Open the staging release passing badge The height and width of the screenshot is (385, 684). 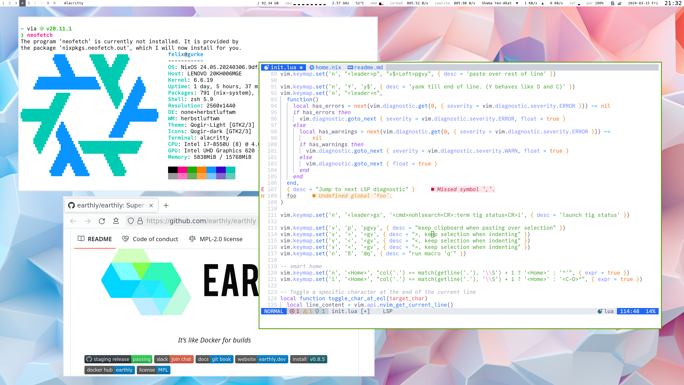tap(118, 359)
